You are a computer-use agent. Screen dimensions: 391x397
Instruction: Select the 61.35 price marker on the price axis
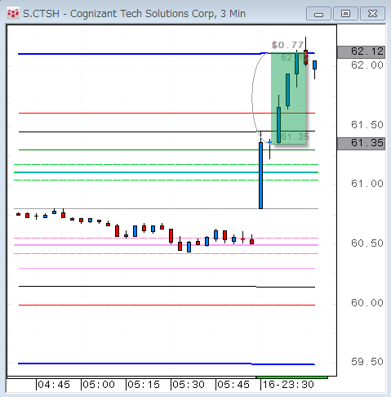(361, 144)
